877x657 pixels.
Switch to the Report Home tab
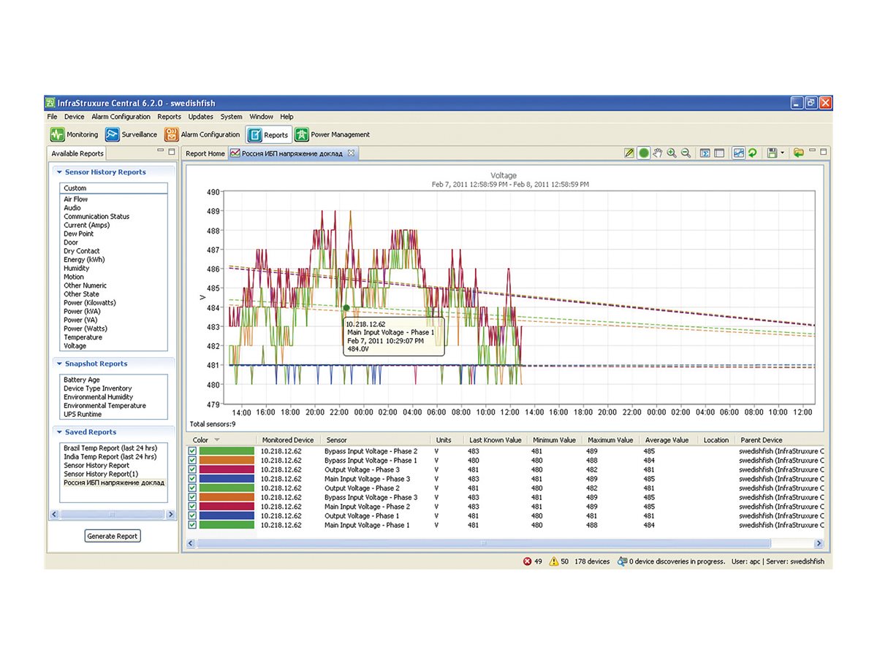pyautogui.click(x=205, y=153)
